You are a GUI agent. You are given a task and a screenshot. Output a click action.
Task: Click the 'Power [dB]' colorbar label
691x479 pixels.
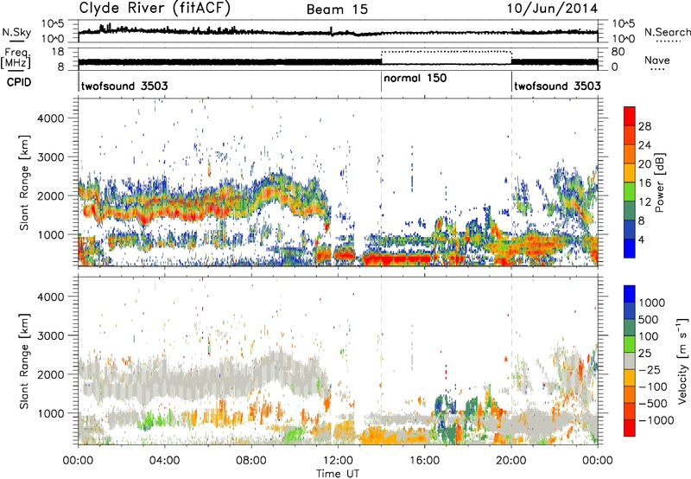pos(659,182)
